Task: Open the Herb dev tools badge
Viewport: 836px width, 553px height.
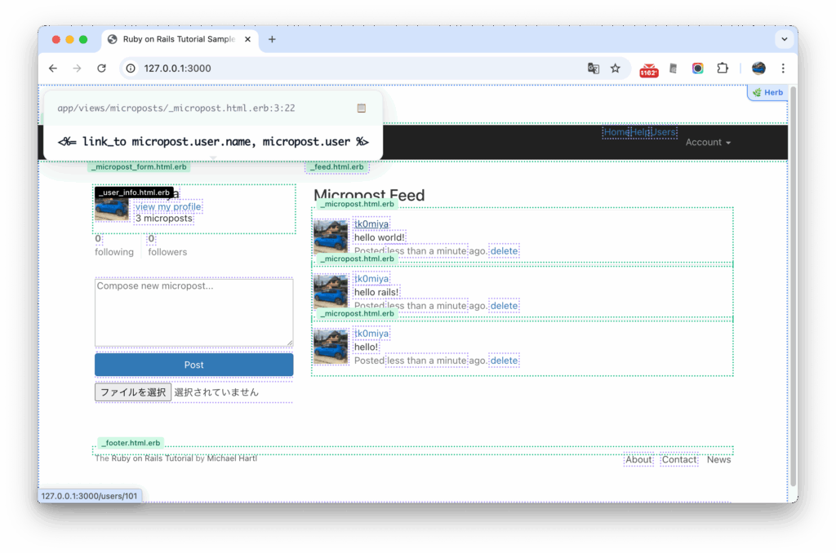Action: [x=767, y=92]
